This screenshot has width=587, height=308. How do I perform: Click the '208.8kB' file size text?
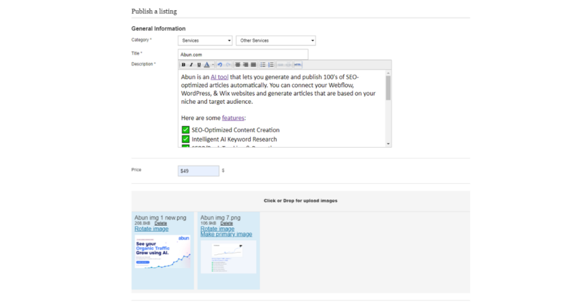[x=142, y=223]
